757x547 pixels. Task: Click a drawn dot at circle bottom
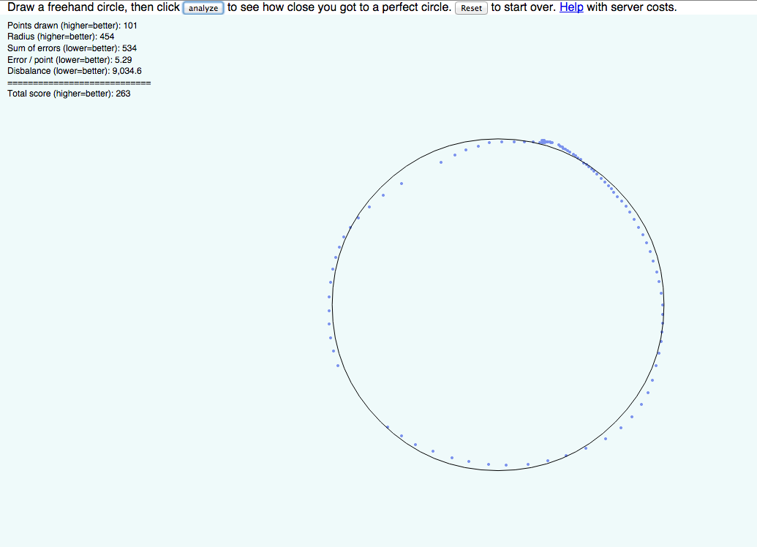point(505,464)
